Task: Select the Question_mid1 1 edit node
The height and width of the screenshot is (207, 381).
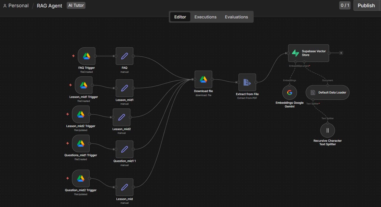Action: coord(124,149)
